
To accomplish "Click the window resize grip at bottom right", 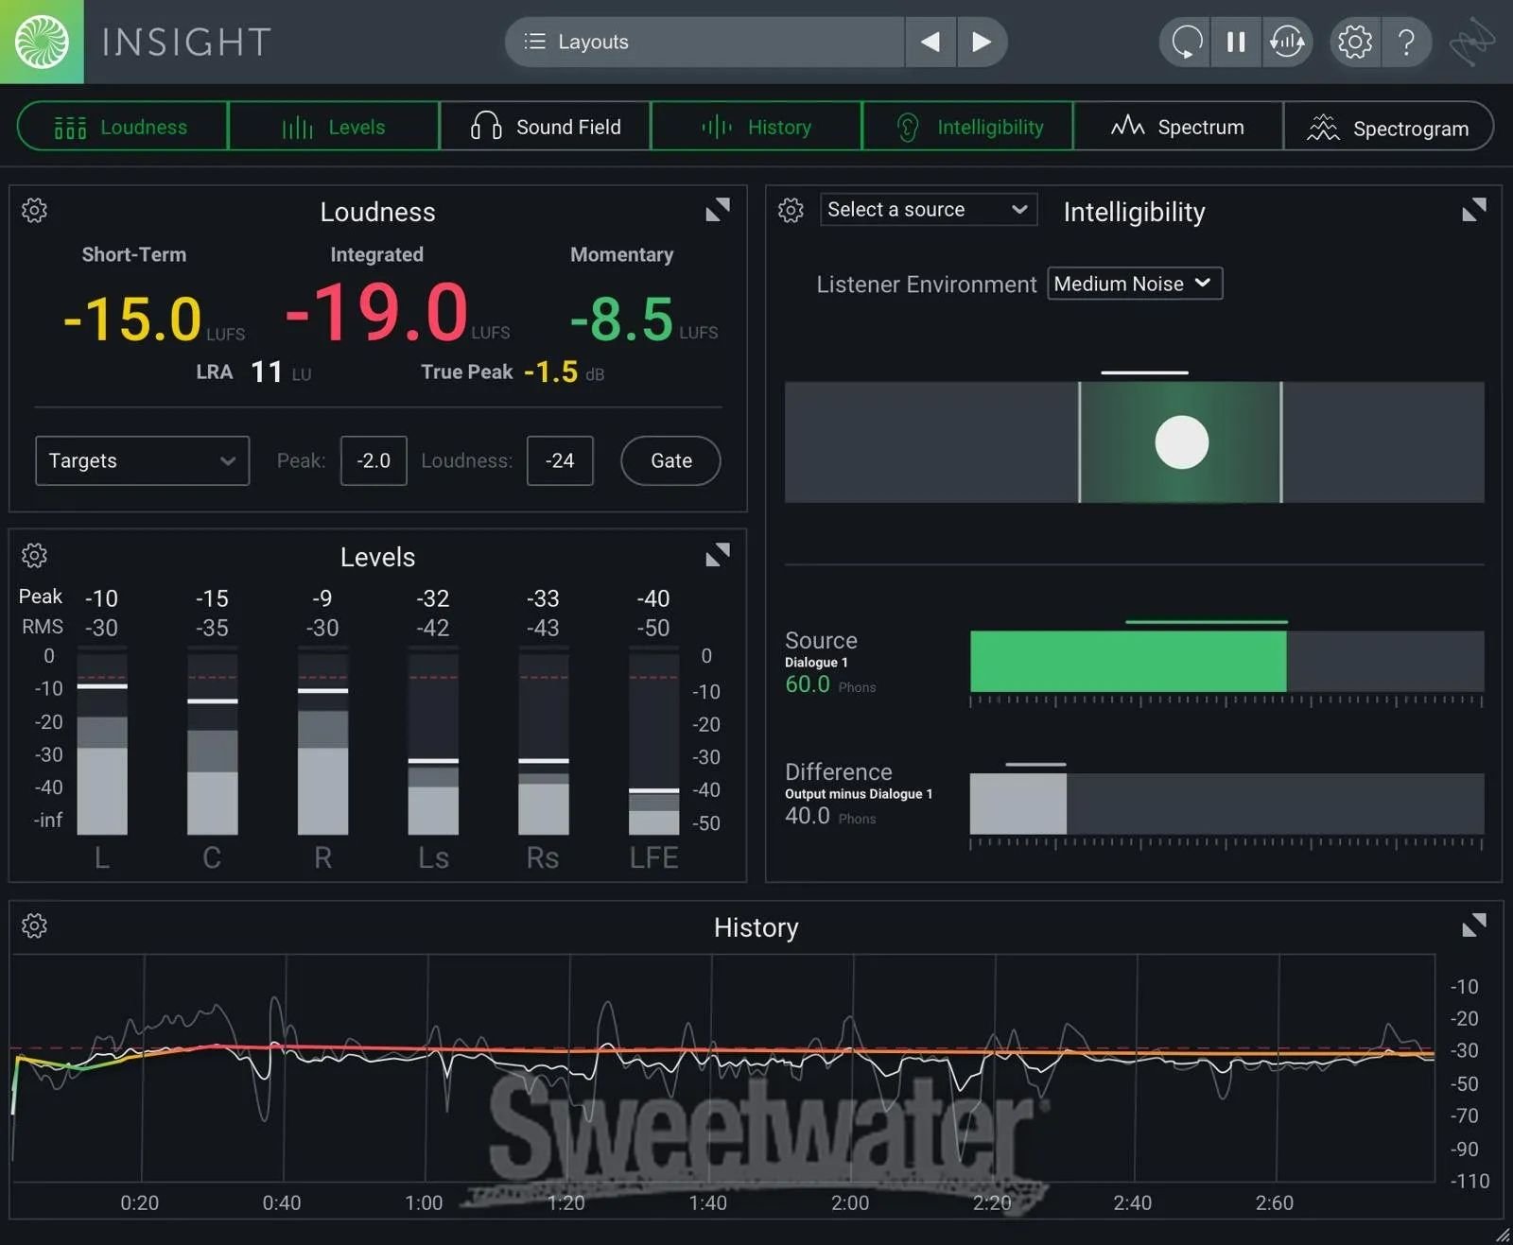I will tap(1503, 1235).
